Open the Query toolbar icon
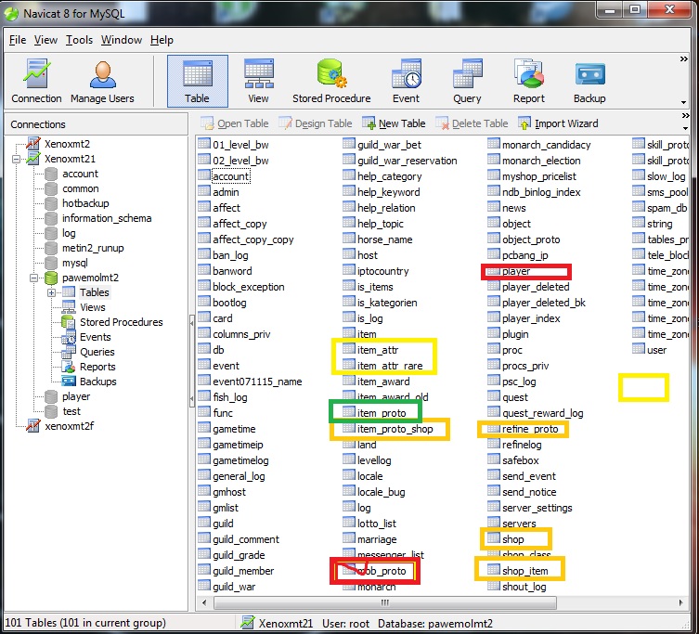699x634 pixels. tap(467, 81)
